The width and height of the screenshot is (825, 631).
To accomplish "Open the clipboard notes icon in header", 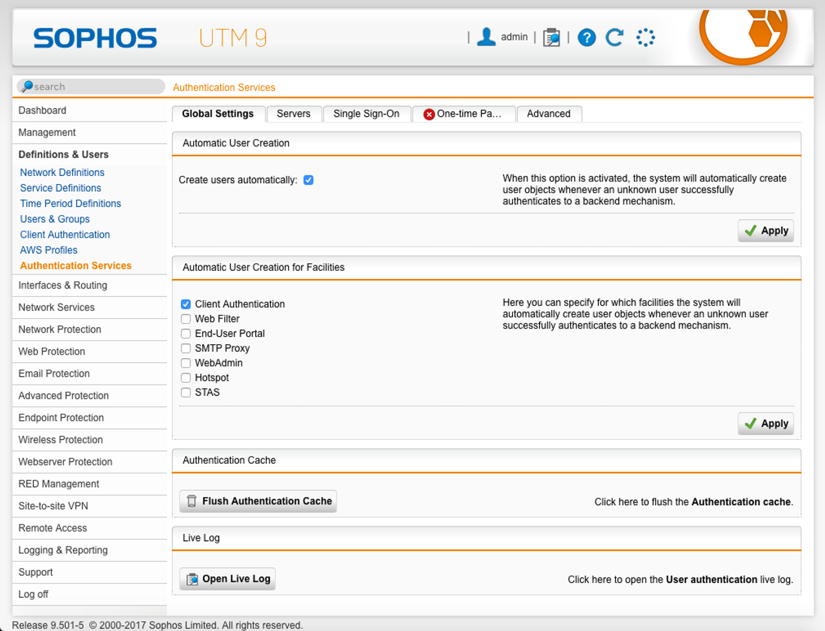I will tap(551, 37).
